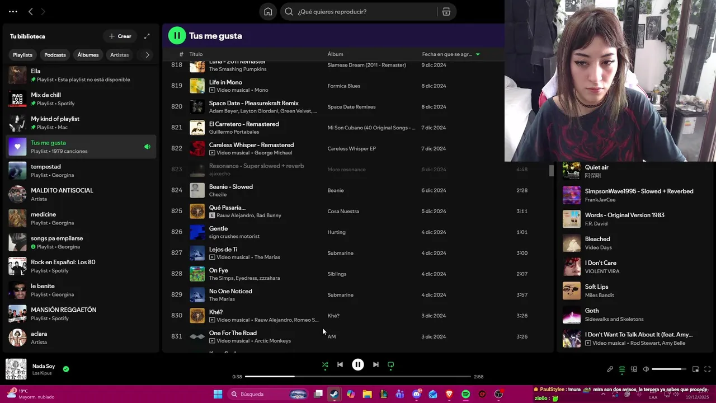Image resolution: width=716 pixels, height=403 pixels.
Task: Open Windows Start menu
Action: click(218, 394)
